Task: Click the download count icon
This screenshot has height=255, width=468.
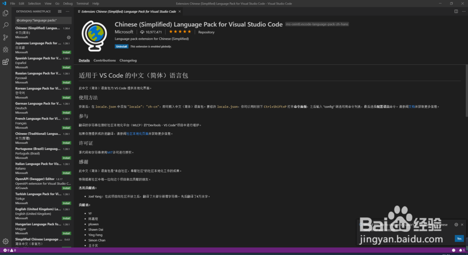Action: coord(142,32)
